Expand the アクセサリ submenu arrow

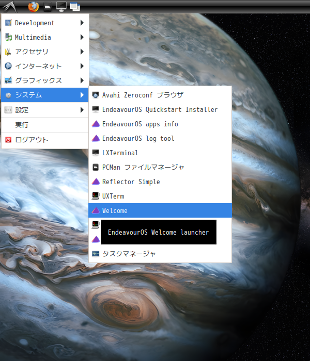(82, 52)
